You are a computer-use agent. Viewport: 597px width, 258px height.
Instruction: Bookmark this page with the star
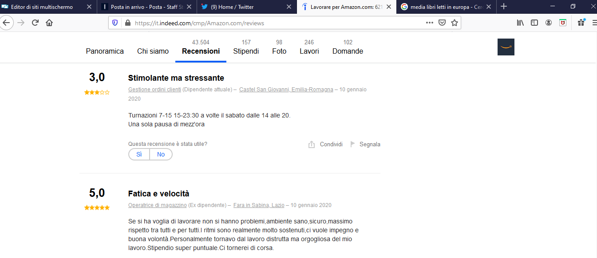click(454, 23)
